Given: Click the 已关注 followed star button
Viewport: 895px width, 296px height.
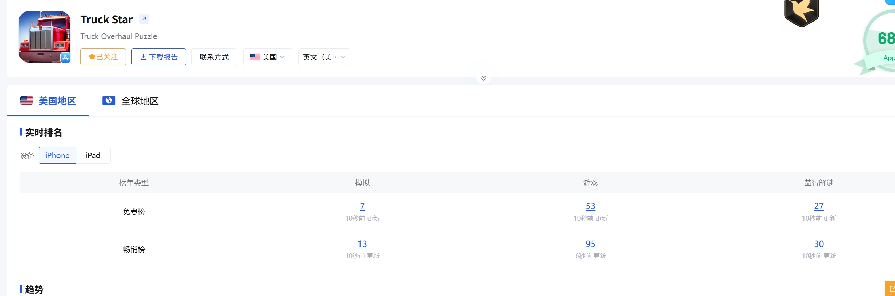Looking at the screenshot, I should point(103,57).
